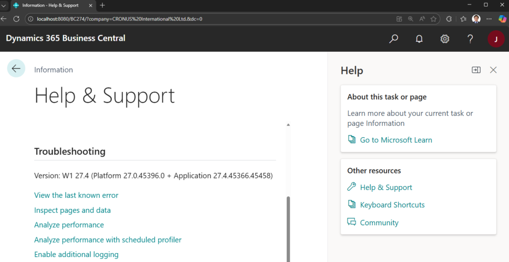Go back using the circular arrow button
509x262 pixels.
point(16,69)
